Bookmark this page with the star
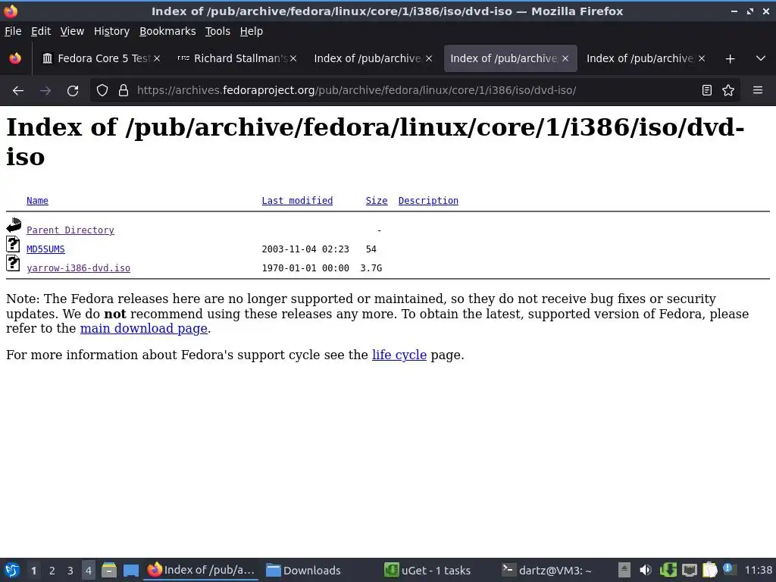 pos(728,91)
